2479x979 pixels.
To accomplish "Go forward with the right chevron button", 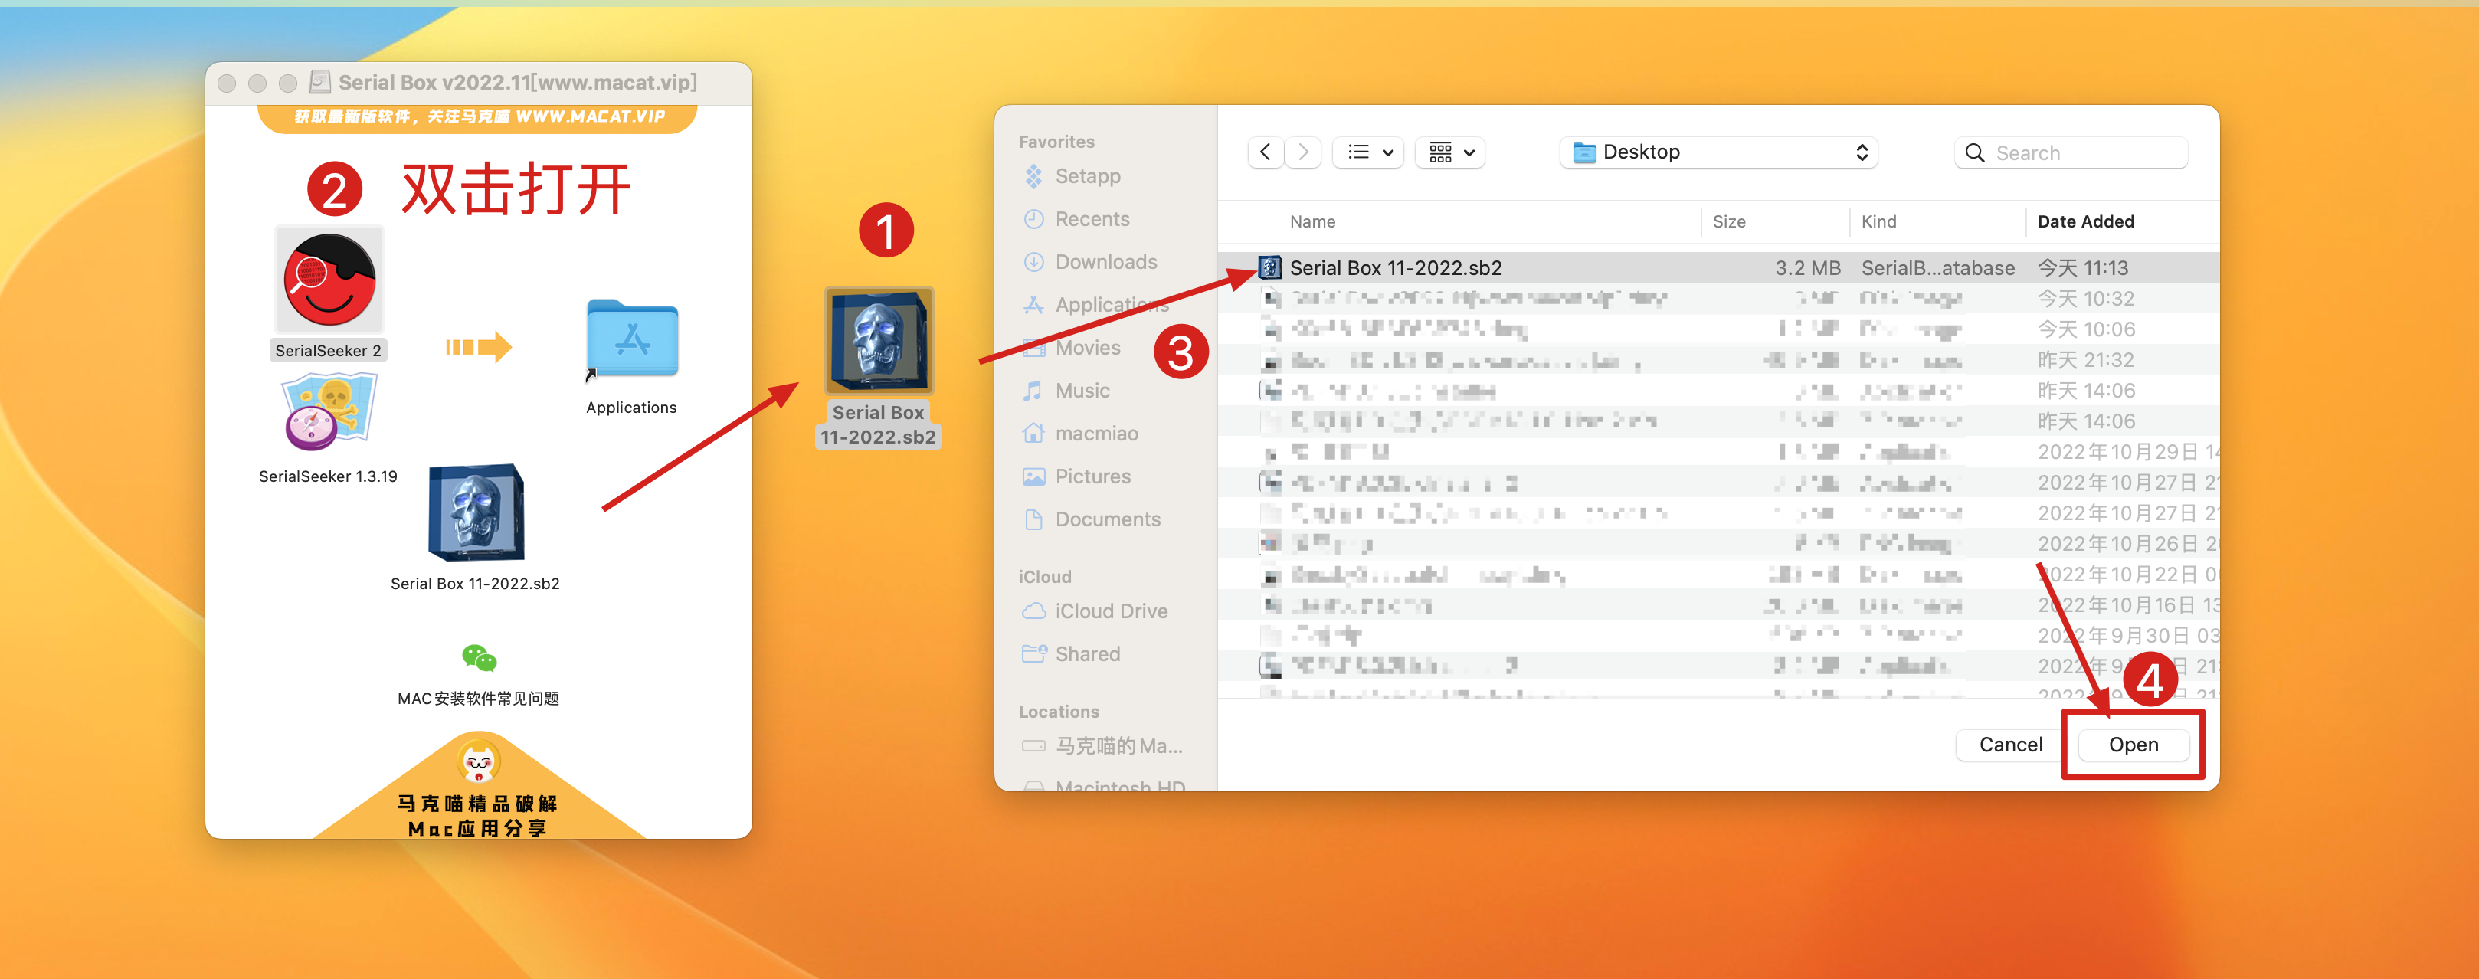I will pyautogui.click(x=1303, y=152).
